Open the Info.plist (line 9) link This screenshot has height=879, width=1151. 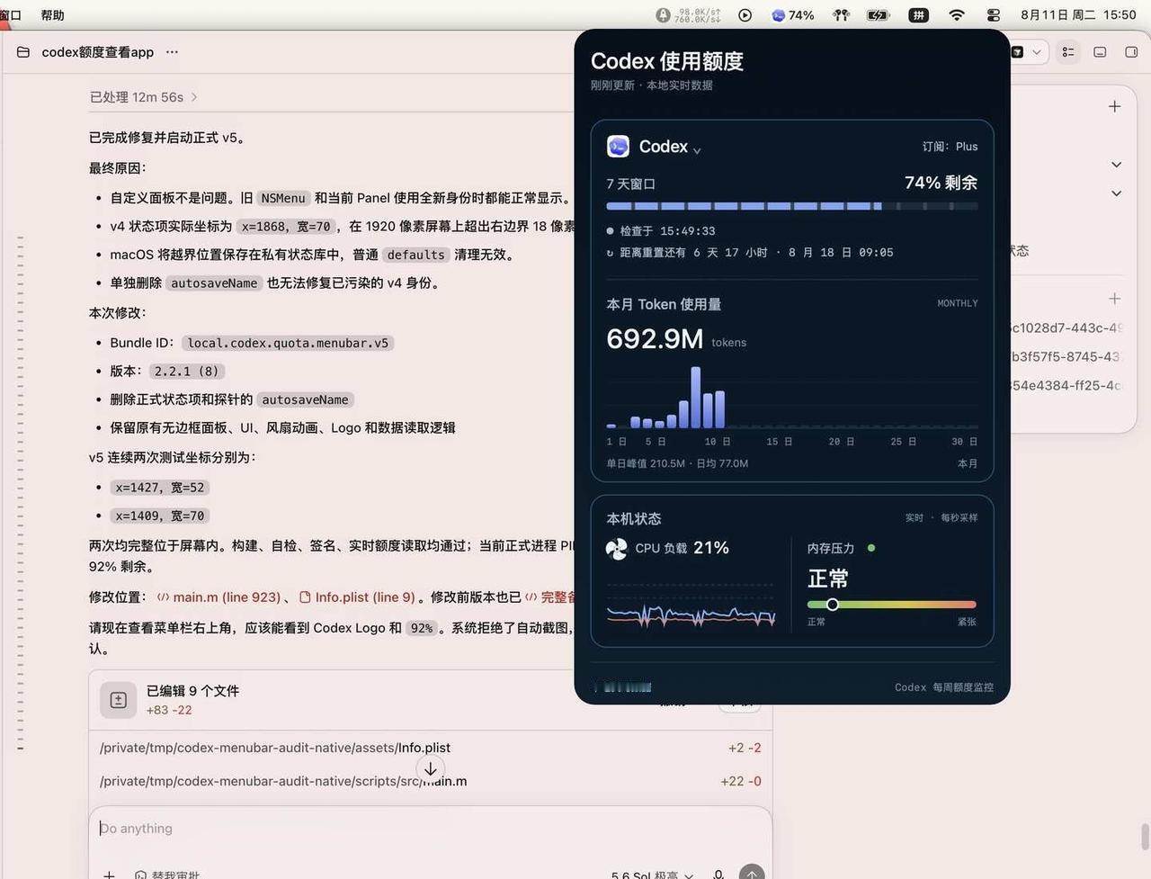click(357, 596)
